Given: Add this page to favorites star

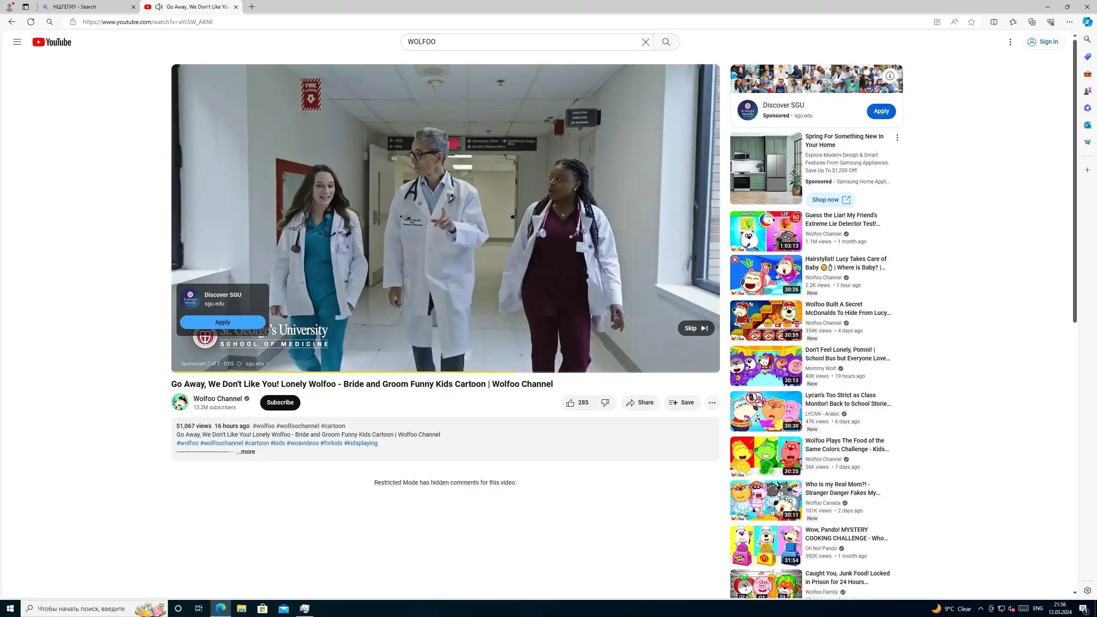Looking at the screenshot, I should click(971, 22).
